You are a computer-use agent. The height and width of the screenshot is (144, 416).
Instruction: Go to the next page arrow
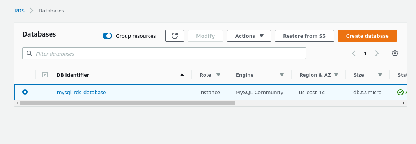coord(377,53)
